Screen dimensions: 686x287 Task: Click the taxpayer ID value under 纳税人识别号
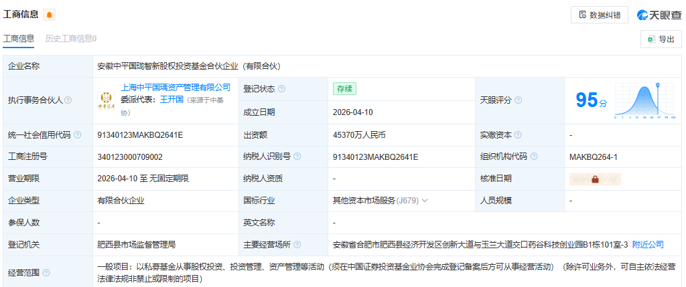[x=375, y=157]
